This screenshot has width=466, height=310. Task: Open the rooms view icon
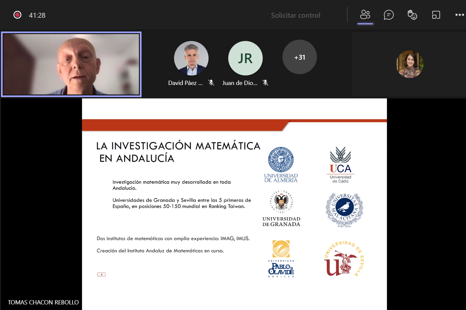pyautogui.click(x=436, y=15)
